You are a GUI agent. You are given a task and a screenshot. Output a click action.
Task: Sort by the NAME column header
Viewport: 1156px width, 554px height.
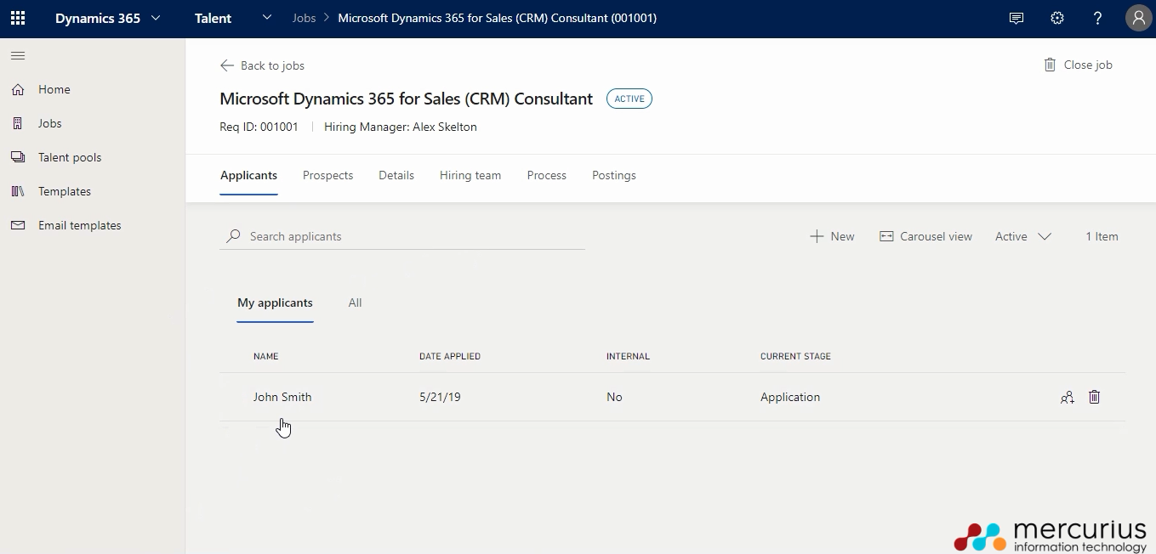coord(265,356)
